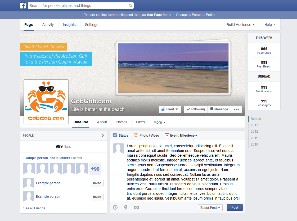Open Post Reach stat

264,64
